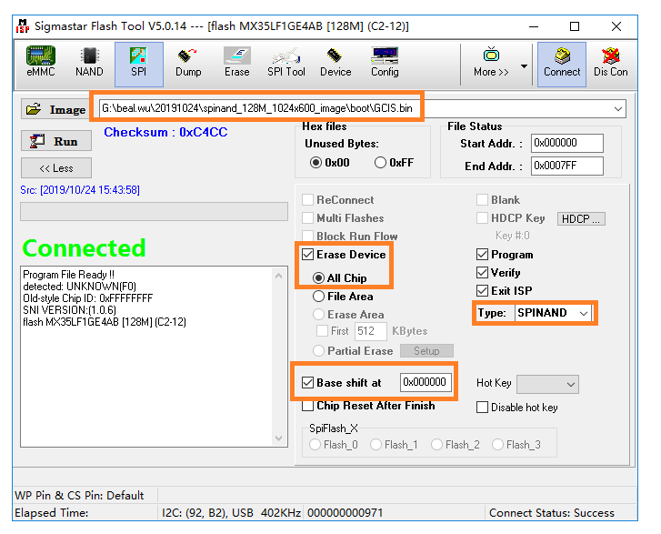Image resolution: width=661 pixels, height=534 pixels.
Task: Click the log scrollbar up arrow
Action: (x=278, y=276)
